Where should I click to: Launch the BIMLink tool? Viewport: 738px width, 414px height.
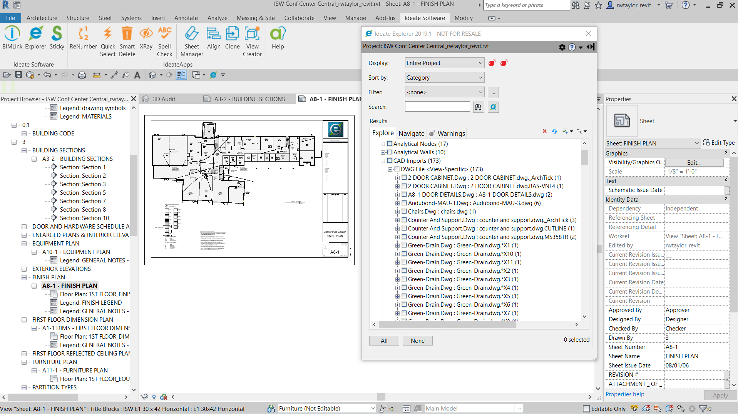click(12, 37)
